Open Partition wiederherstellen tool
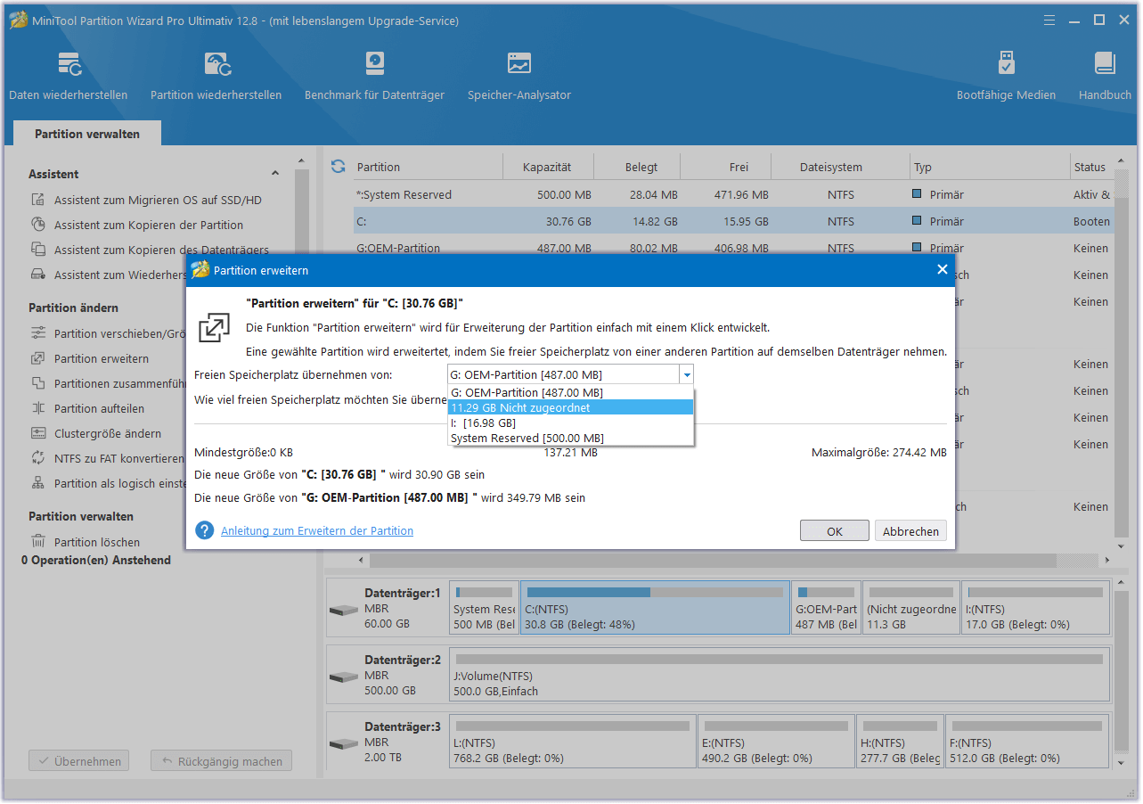The image size is (1143, 804). [216, 76]
